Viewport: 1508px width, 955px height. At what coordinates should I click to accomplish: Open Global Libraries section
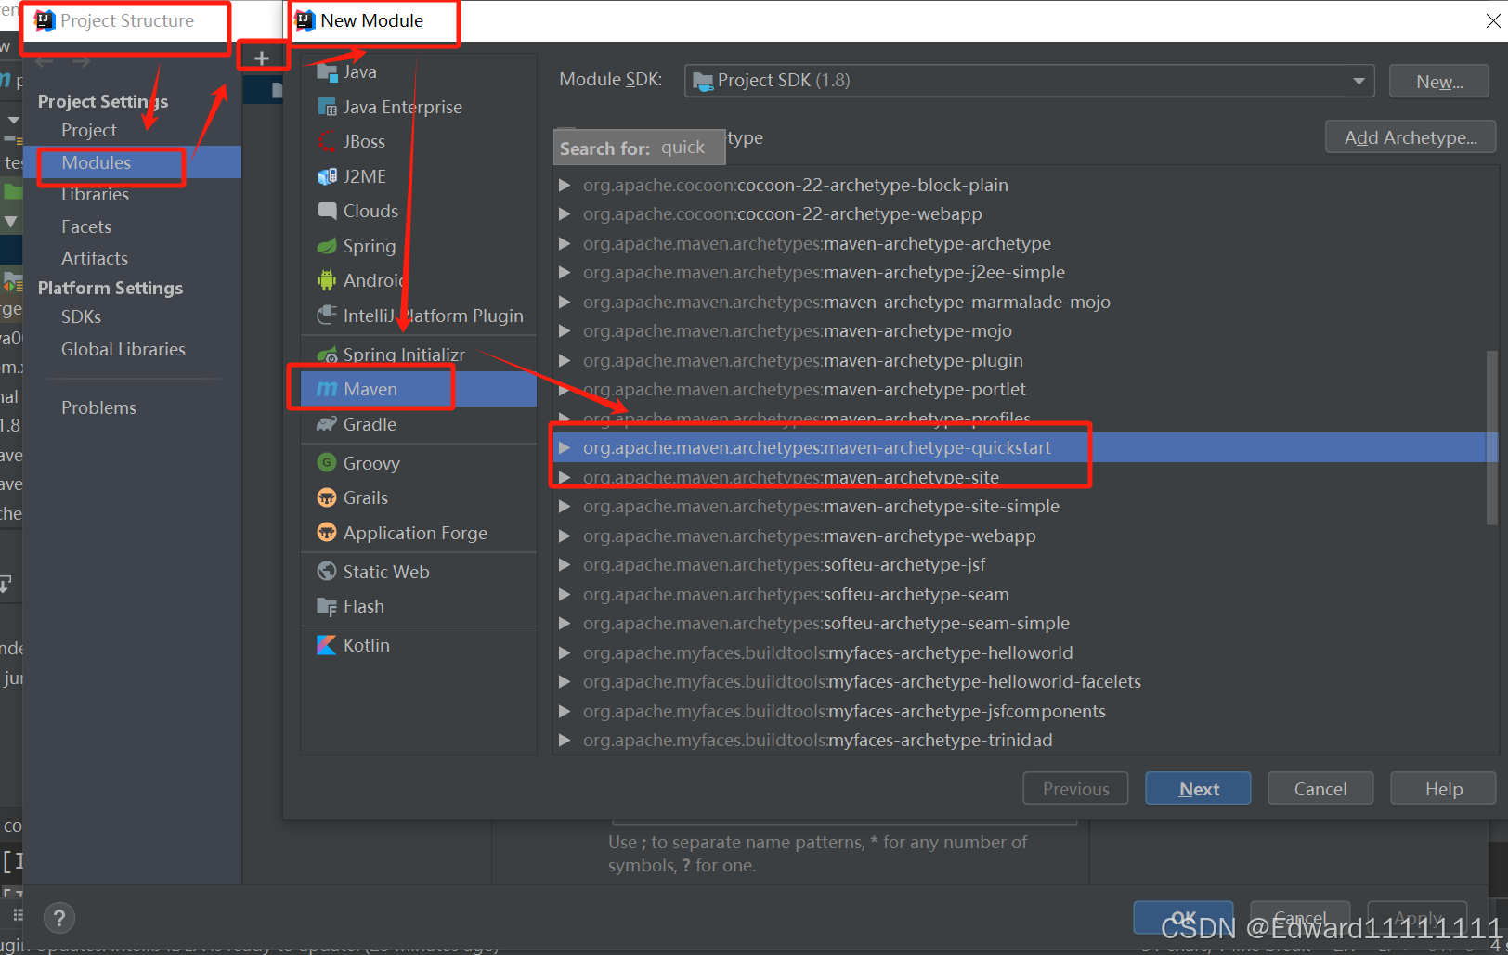123,349
